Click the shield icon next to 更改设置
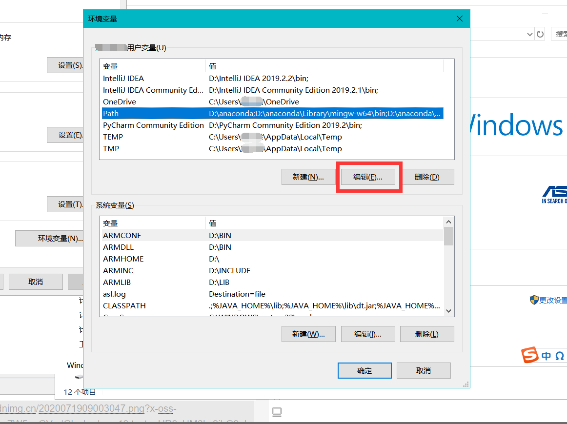This screenshot has width=567, height=424. [534, 300]
